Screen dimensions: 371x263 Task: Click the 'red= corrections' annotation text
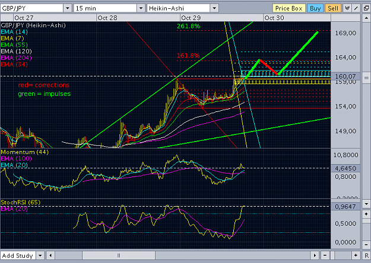click(44, 85)
